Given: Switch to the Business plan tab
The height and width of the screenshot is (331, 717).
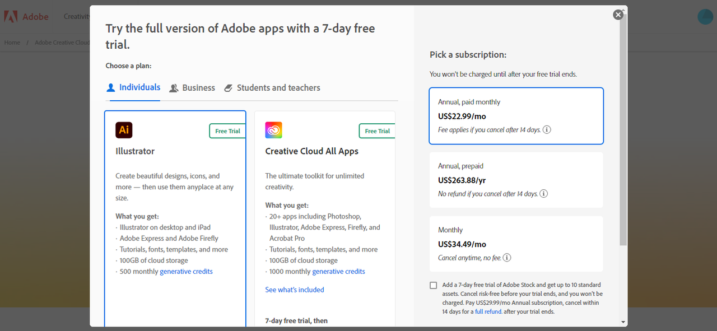Looking at the screenshot, I should click(192, 88).
